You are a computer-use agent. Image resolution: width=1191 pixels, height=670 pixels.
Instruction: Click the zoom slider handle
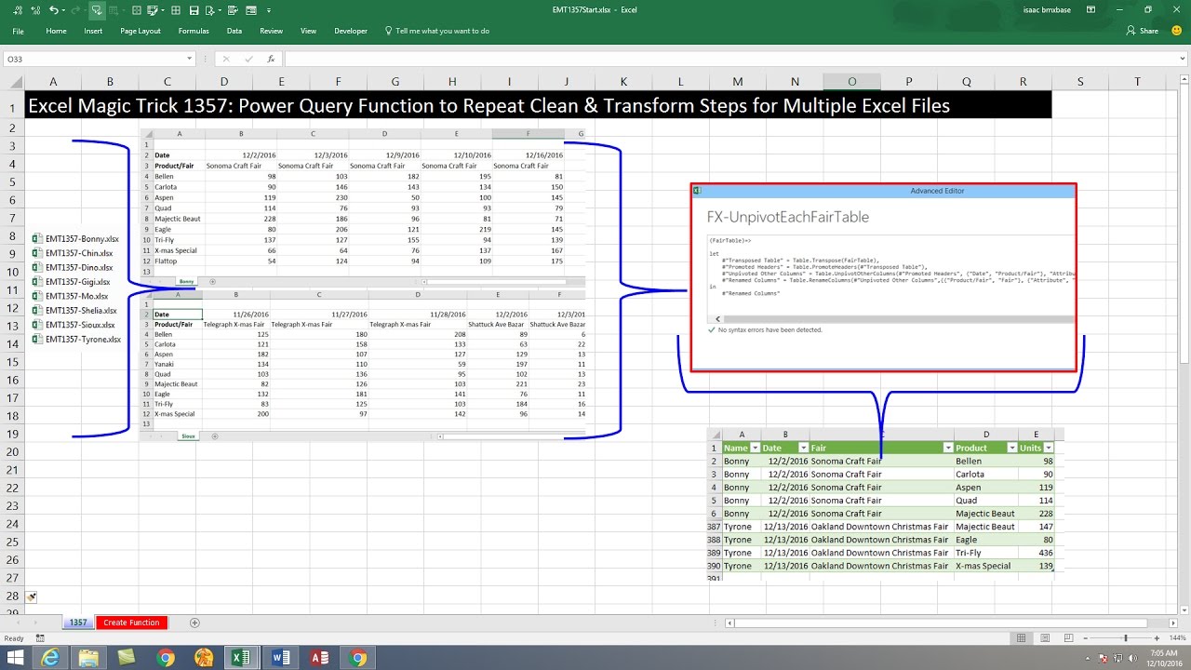[1126, 638]
